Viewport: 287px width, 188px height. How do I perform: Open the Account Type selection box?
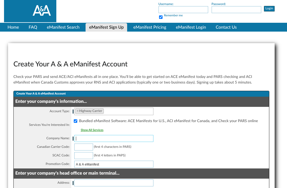(114, 111)
